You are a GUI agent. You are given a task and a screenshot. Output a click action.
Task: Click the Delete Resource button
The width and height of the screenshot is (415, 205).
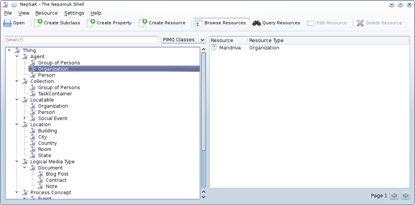click(x=379, y=23)
